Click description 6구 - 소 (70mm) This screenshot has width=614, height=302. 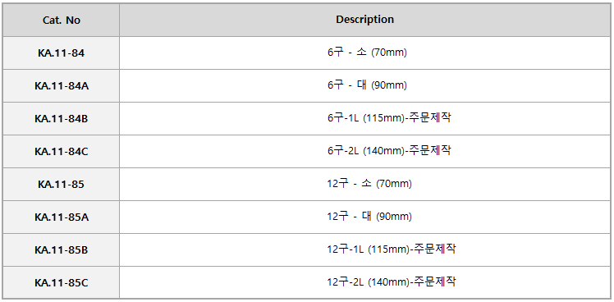(x=367, y=53)
